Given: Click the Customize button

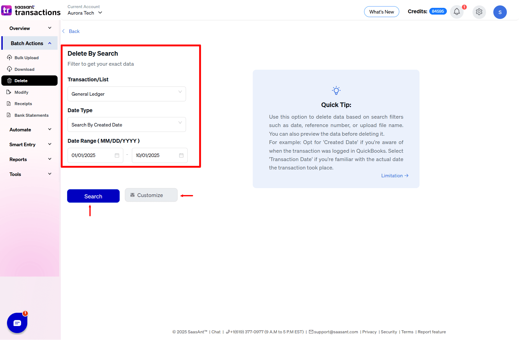Looking at the screenshot, I should (151, 195).
